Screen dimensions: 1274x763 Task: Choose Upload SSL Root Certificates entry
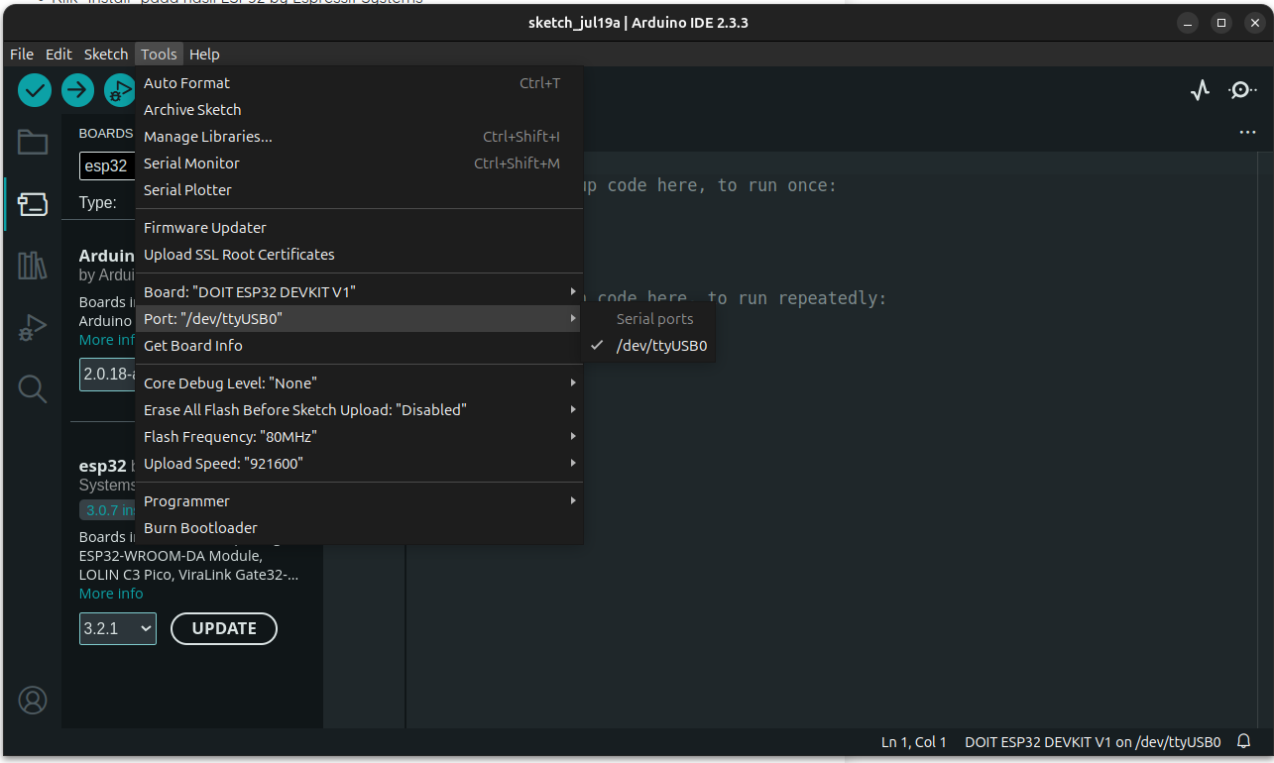coord(359,254)
